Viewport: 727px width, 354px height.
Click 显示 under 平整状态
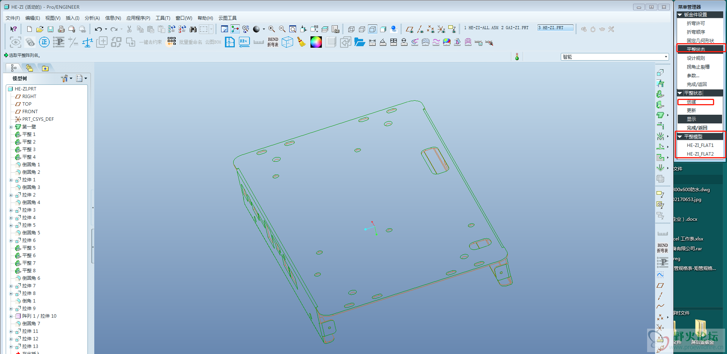coord(700,119)
